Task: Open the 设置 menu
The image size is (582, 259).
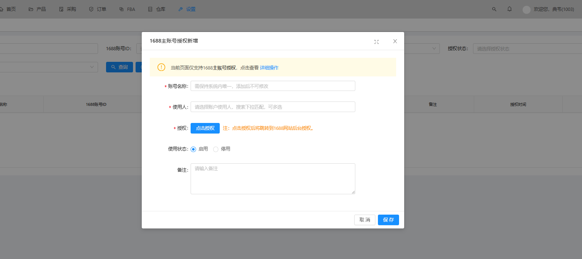Action: tap(187, 9)
